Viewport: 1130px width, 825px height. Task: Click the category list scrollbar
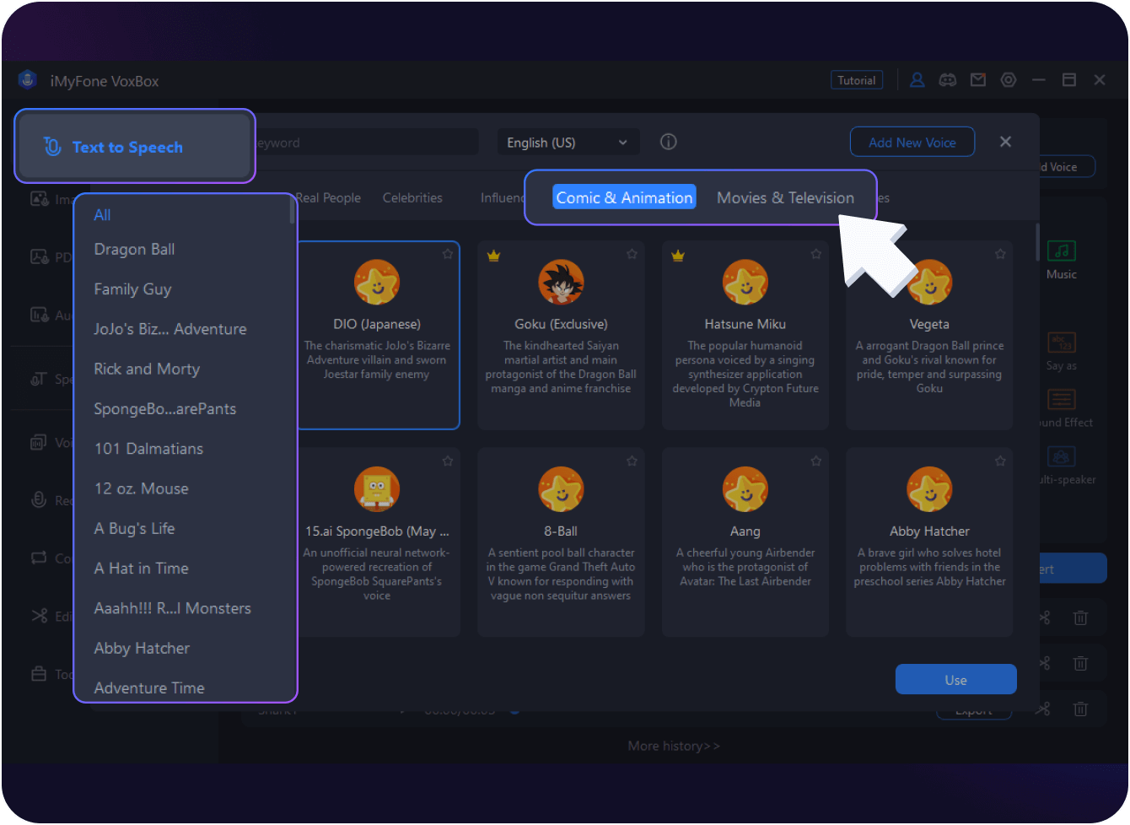[293, 210]
